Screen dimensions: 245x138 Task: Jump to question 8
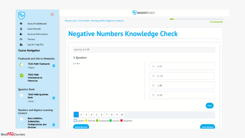pyautogui.click(x=112, y=114)
